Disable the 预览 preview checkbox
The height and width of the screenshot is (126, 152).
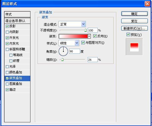tap(128, 34)
